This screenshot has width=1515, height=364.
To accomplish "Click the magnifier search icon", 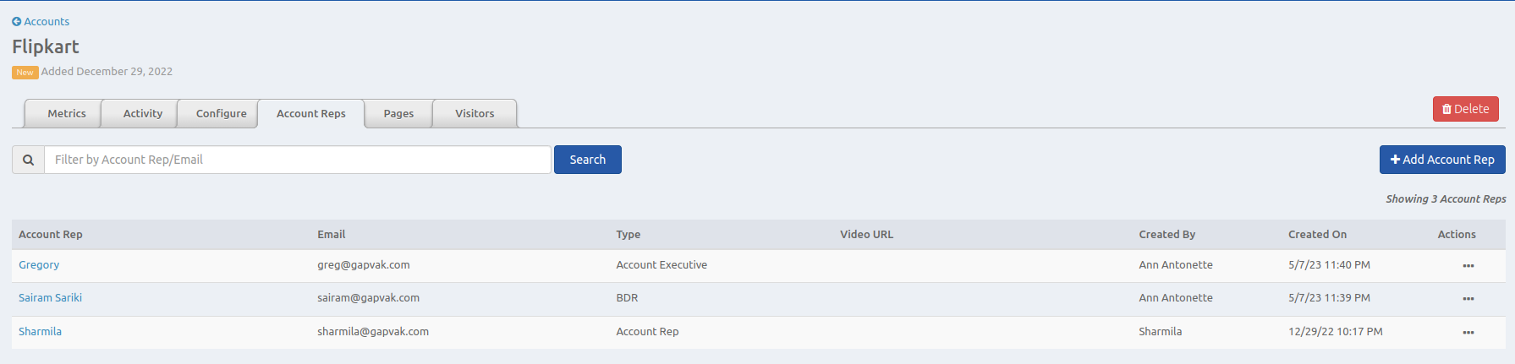I will tap(28, 160).
